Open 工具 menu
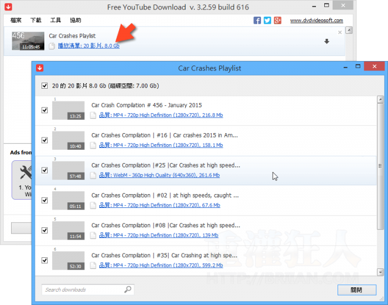This screenshot has height=305, width=388. [x=55, y=21]
